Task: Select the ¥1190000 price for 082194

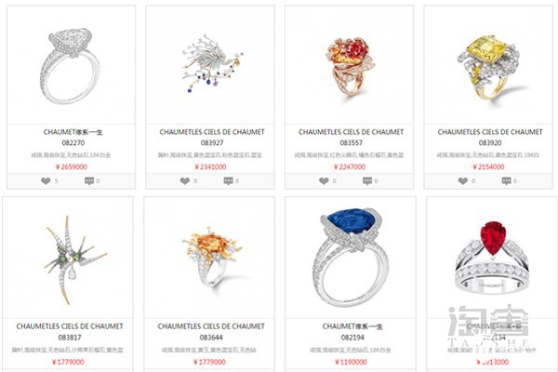Action: tap(351, 362)
